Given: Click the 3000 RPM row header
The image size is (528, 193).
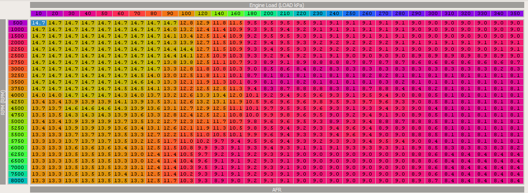Looking at the screenshot, I should point(18,69).
